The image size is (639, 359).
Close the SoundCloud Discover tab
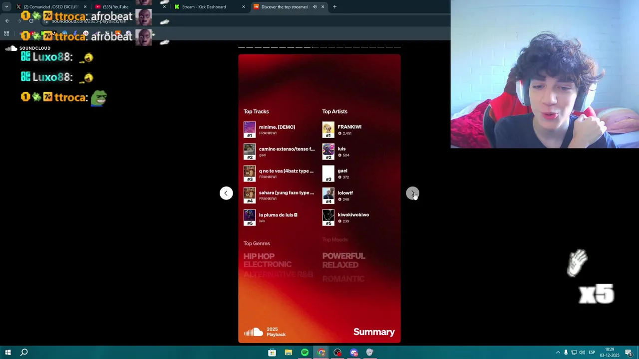(x=322, y=7)
